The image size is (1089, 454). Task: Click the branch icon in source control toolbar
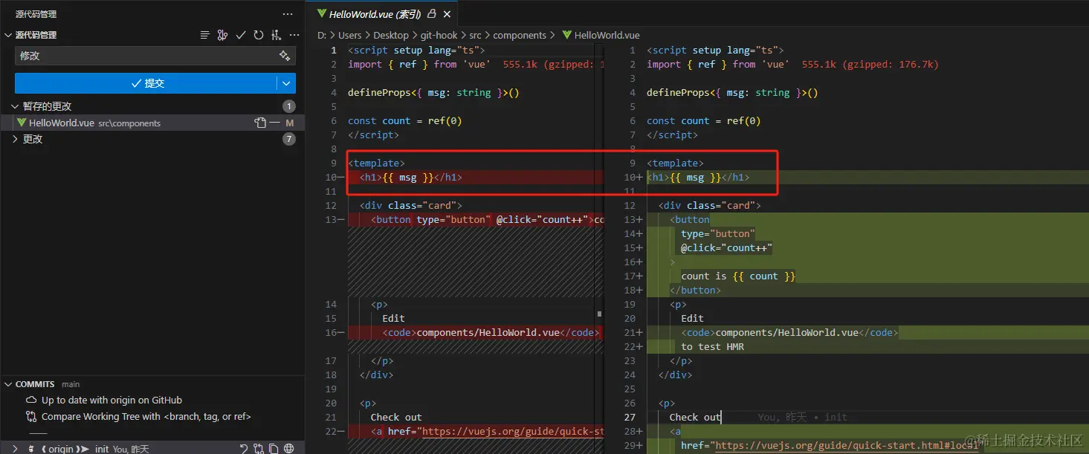coord(222,35)
